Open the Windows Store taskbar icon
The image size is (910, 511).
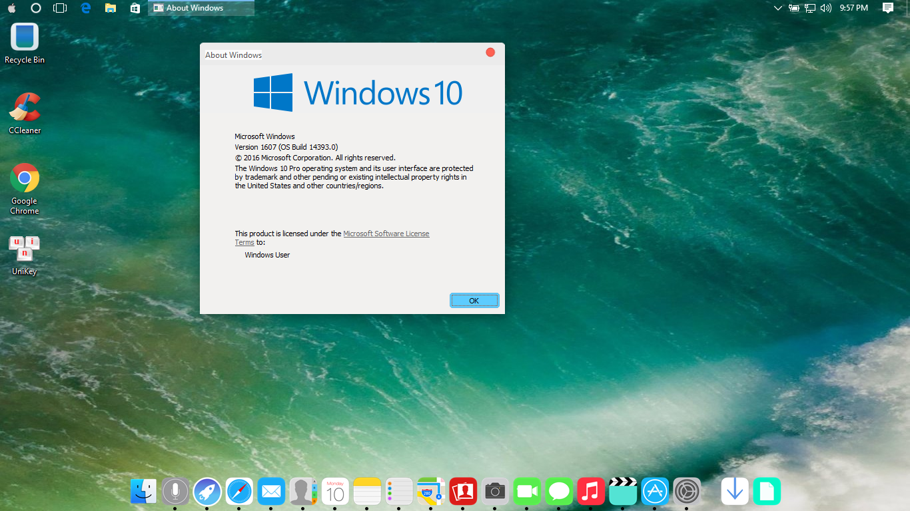(x=135, y=8)
